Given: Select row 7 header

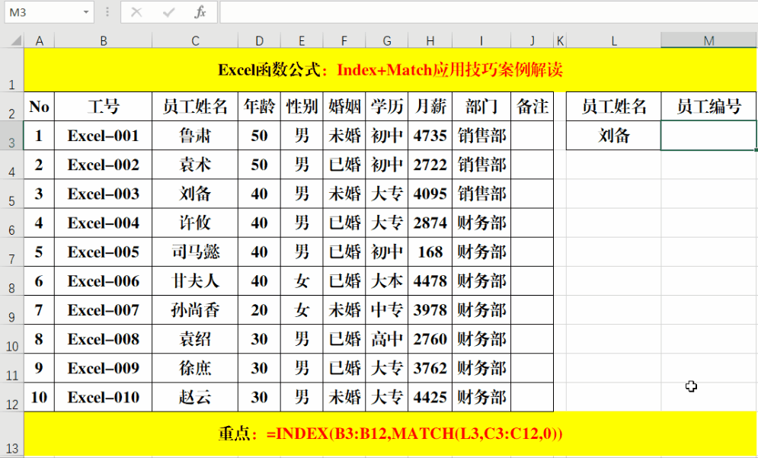Looking at the screenshot, I should click(11, 251).
